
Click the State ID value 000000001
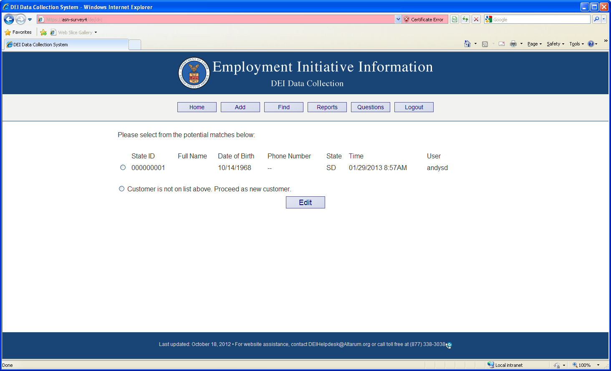pos(148,168)
